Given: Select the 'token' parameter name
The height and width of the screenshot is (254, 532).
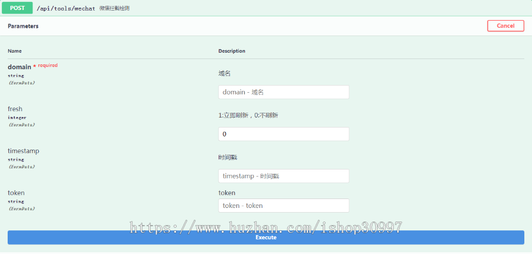Looking at the screenshot, I should pos(16,193).
